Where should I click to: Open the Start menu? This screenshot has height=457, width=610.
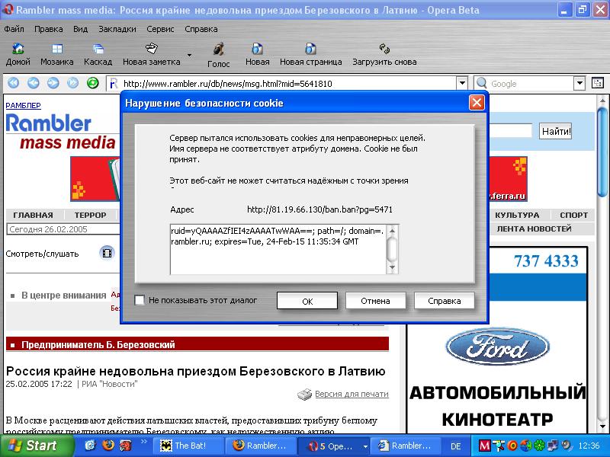point(37,446)
